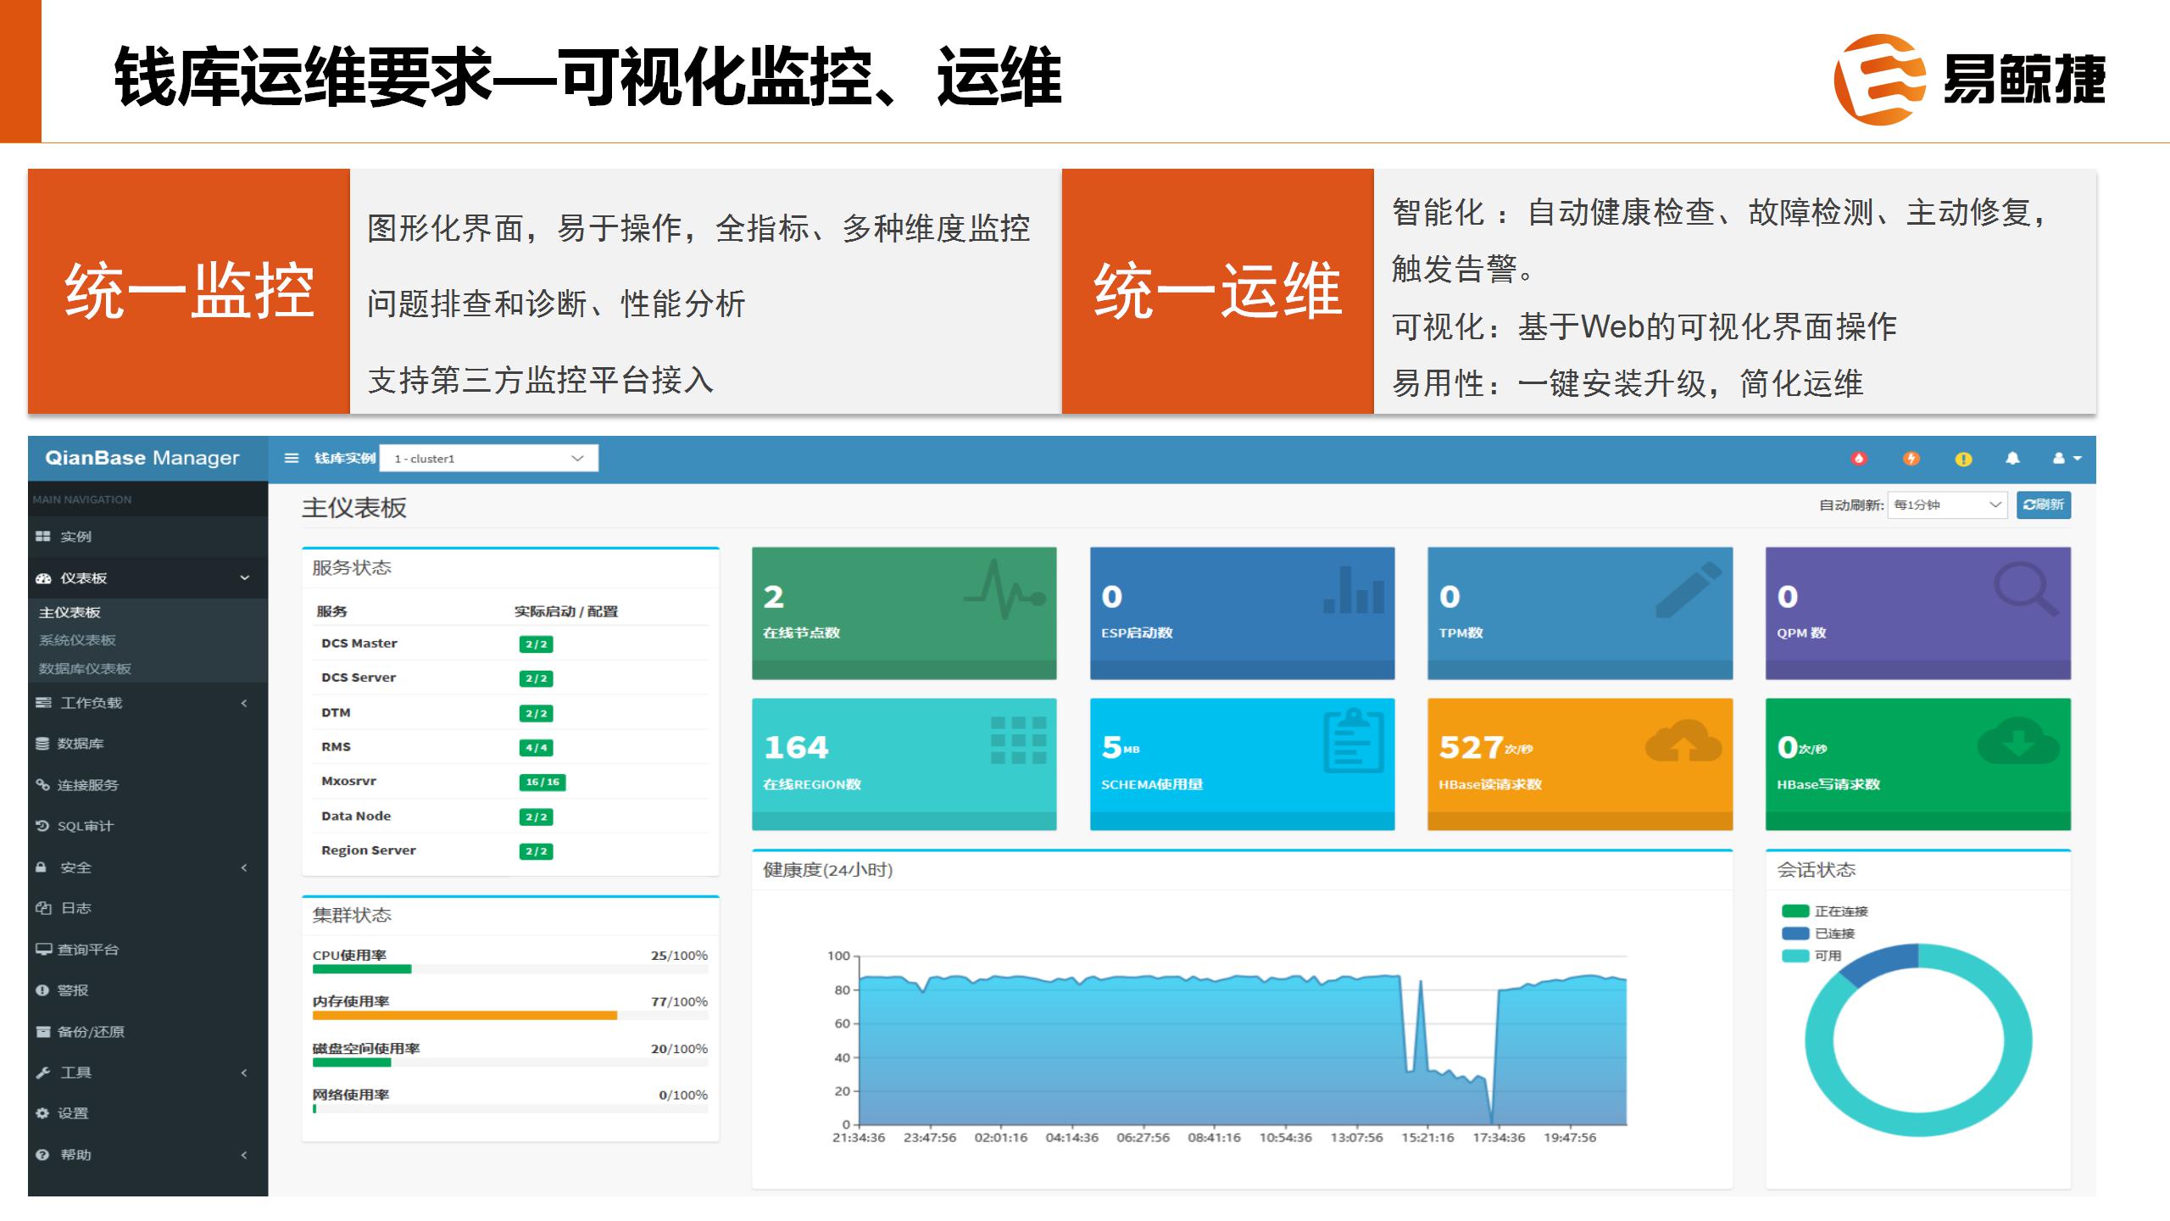2170x1221 pixels.
Task: Expand the 工作负载 sidebar menu
Action: (92, 703)
